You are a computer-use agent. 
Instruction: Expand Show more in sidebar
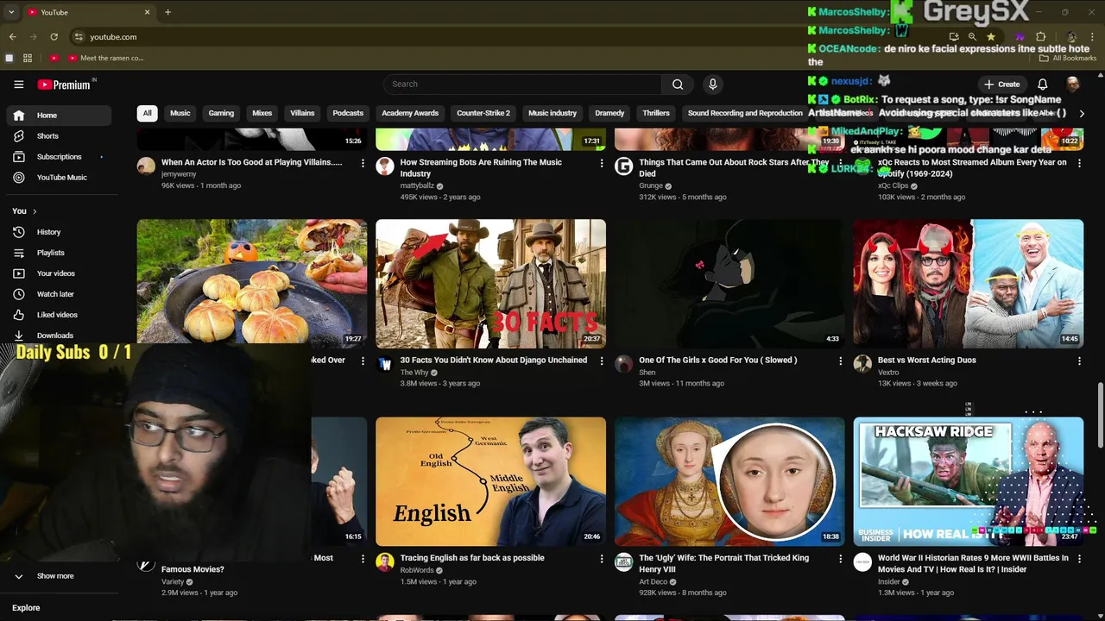59,576
